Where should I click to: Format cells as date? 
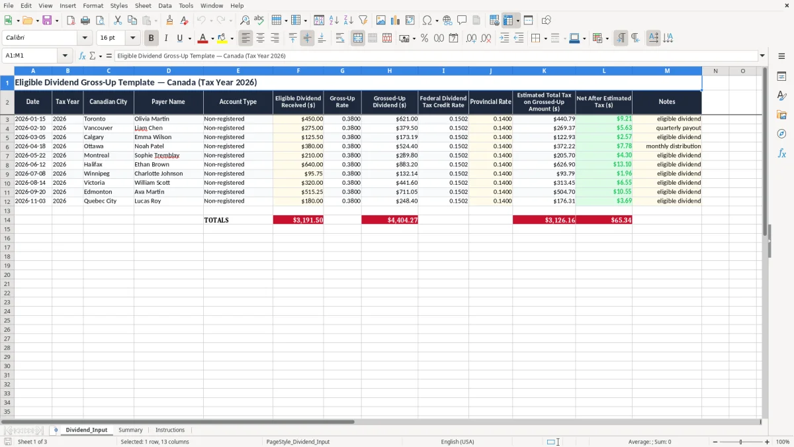point(453,38)
